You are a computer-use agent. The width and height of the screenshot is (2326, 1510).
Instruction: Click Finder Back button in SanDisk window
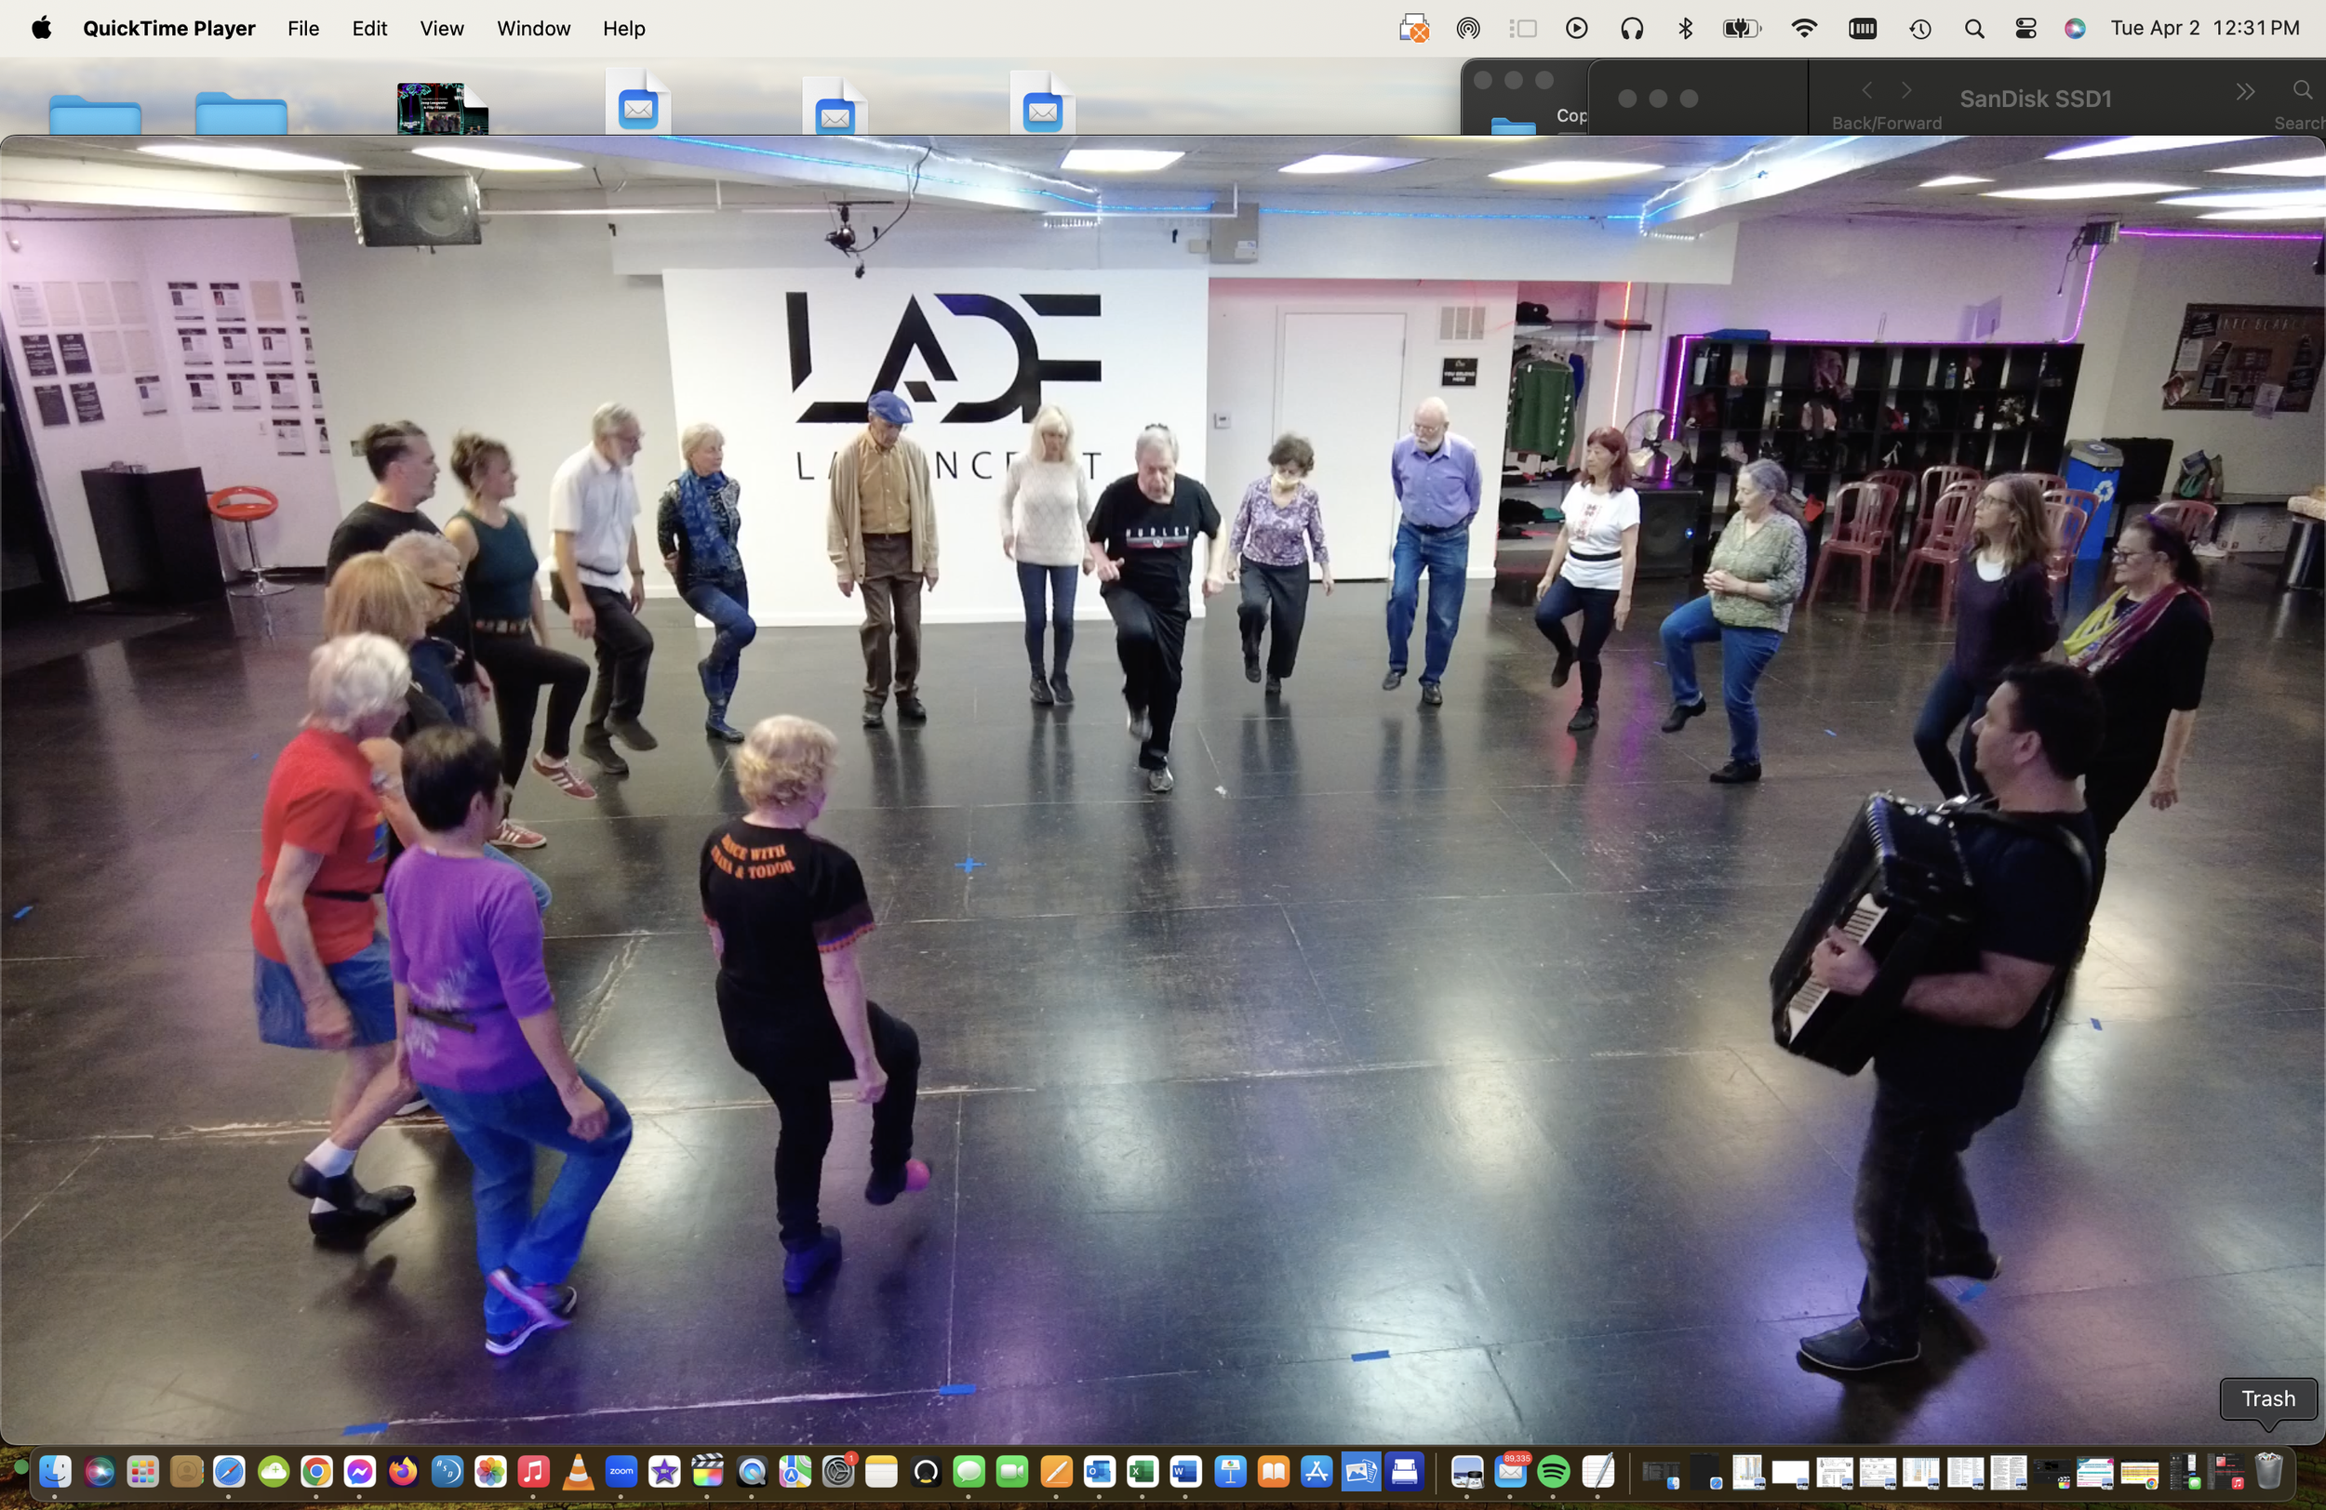pos(1866,92)
